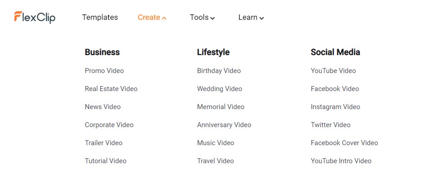
Task: Expand the Tools dropdown
Action: [202, 18]
